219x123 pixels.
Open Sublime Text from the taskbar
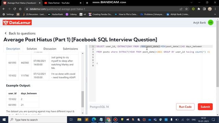point(87,120)
